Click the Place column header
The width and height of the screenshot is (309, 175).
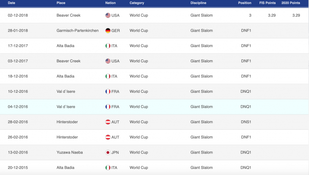pyautogui.click(x=61, y=3)
